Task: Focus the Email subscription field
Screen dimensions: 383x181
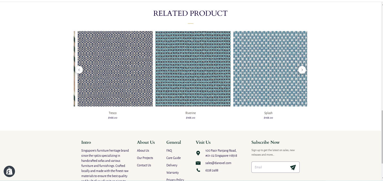Action: pos(270,167)
